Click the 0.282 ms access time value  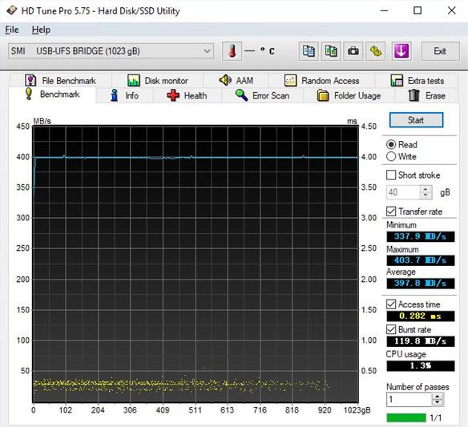(x=421, y=316)
